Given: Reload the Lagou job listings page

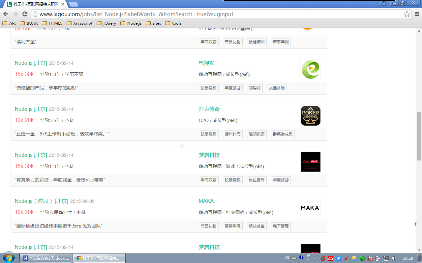Looking at the screenshot, I should pos(25,14).
